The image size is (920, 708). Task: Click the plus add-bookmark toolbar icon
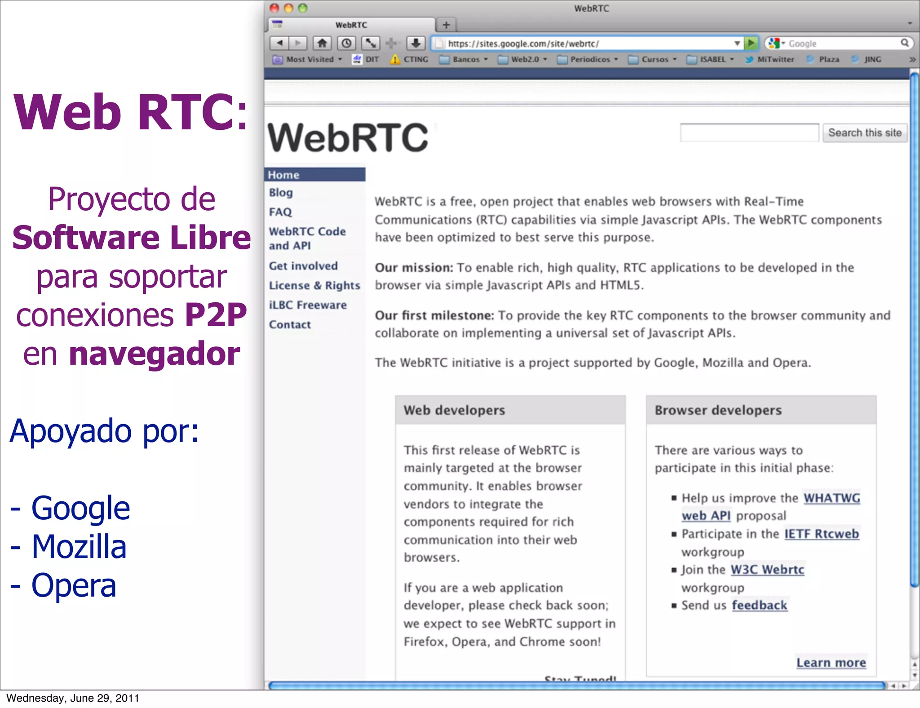pyautogui.click(x=392, y=43)
